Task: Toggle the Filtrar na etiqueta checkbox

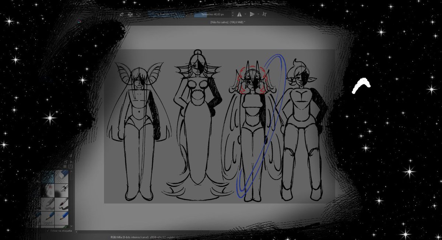Action: pos(48,231)
